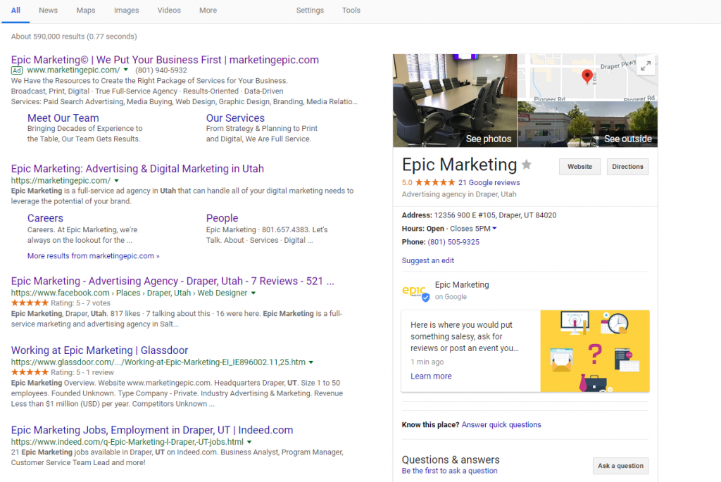Open search Settings
The height and width of the screenshot is (482, 721).
[x=310, y=10]
